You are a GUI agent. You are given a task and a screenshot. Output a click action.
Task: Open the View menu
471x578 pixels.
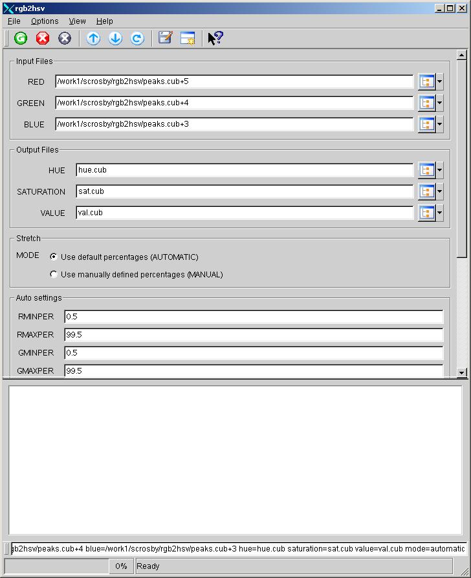tap(77, 21)
